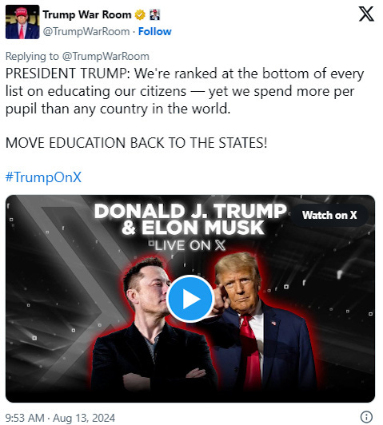383x425 pixels.
Task: Play the video with the blue play button
Action: click(190, 299)
